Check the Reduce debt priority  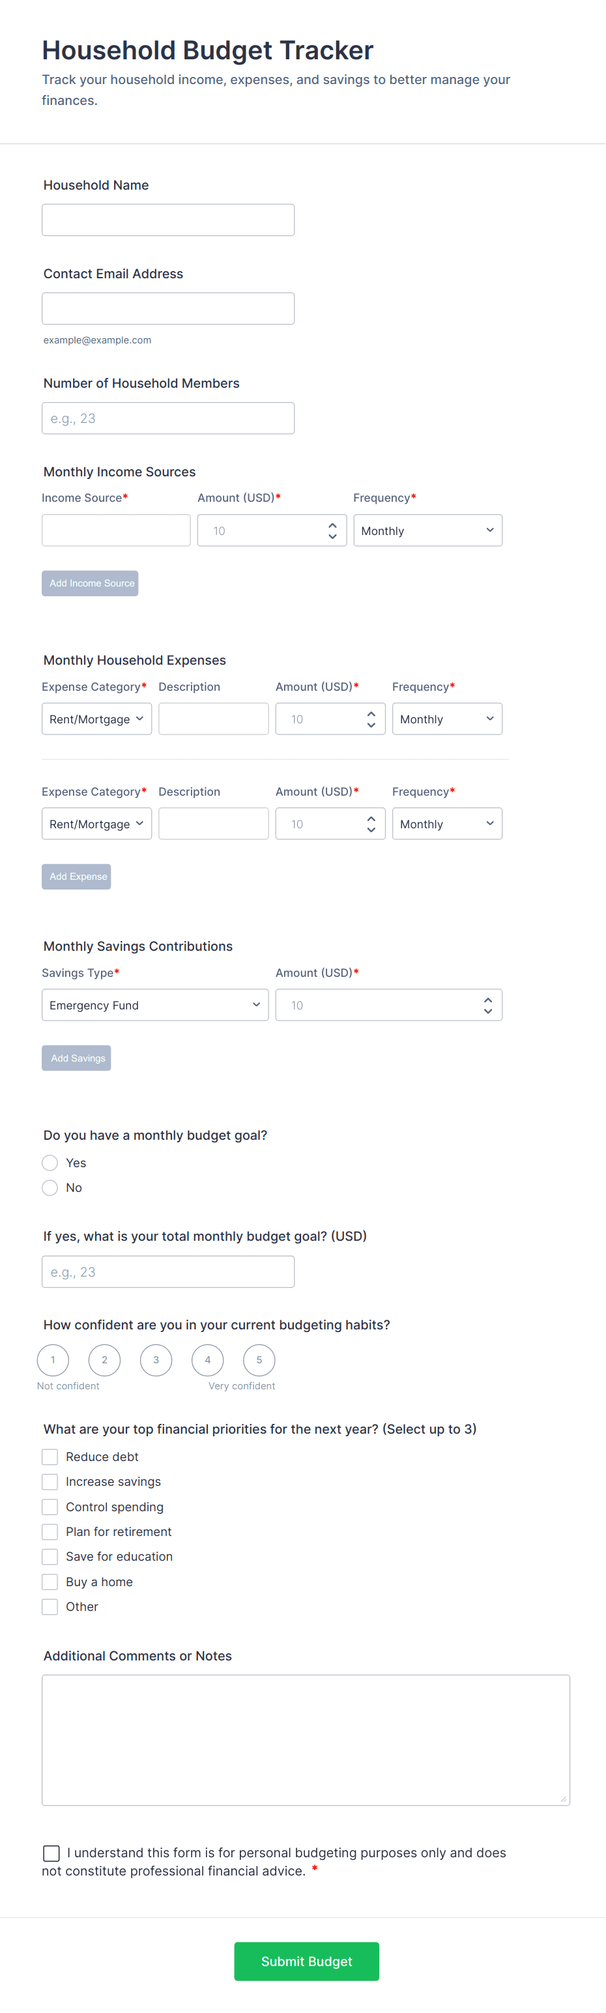point(50,1457)
